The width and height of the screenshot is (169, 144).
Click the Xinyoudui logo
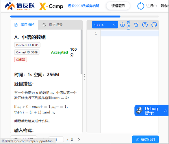pos(20,6)
